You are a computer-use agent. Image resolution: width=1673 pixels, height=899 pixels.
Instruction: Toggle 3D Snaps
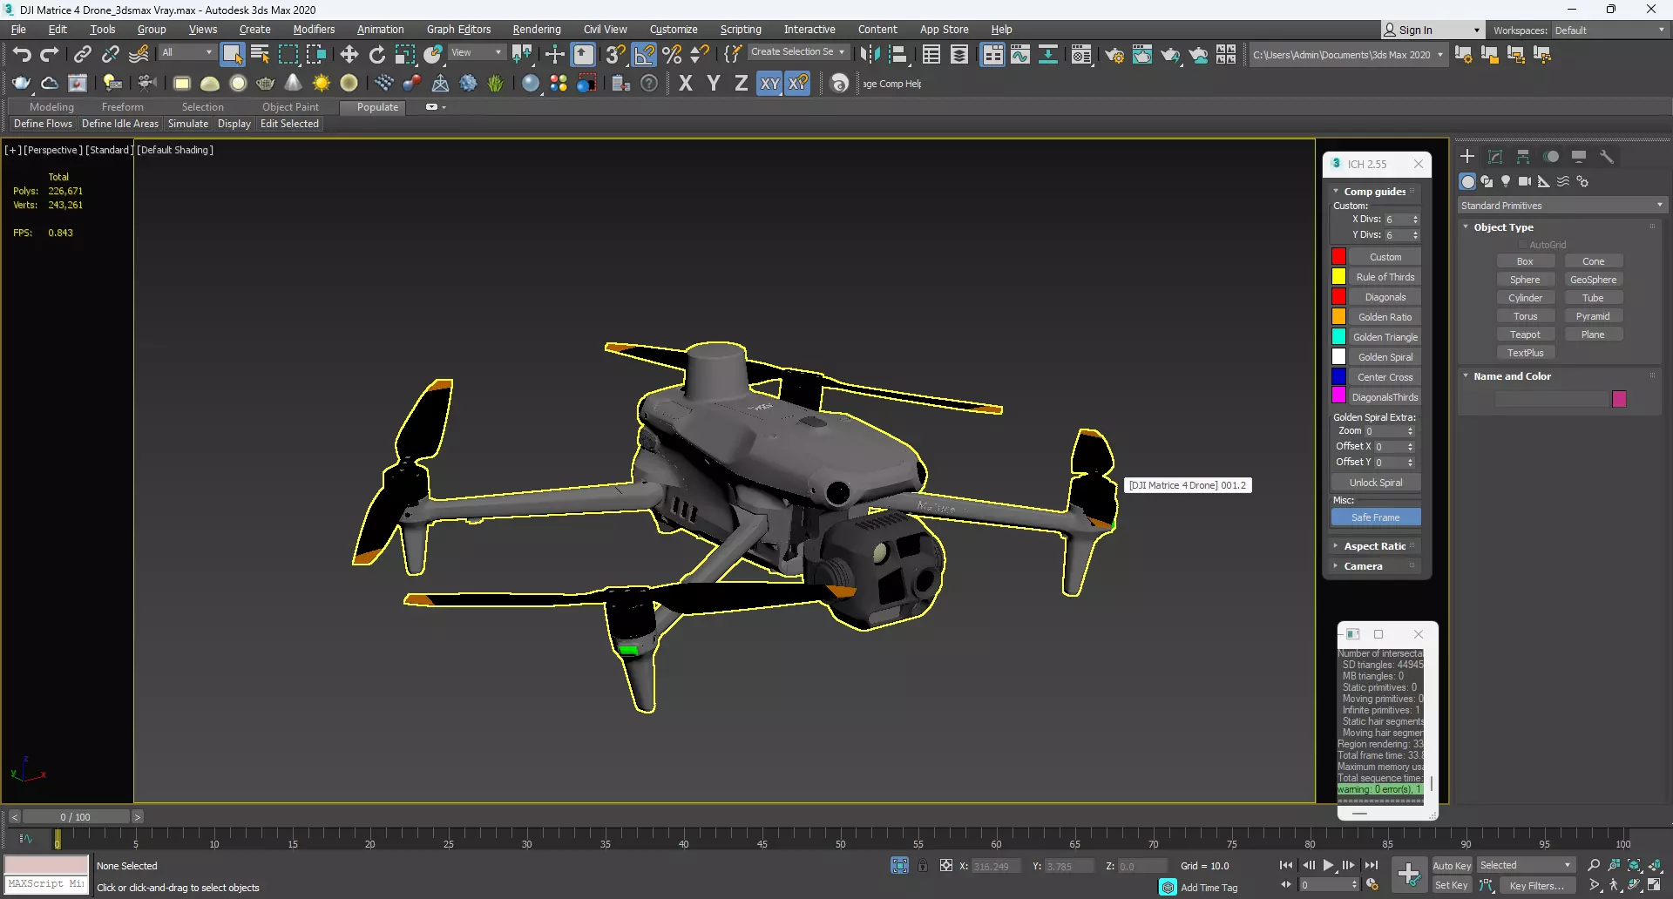pos(615,54)
